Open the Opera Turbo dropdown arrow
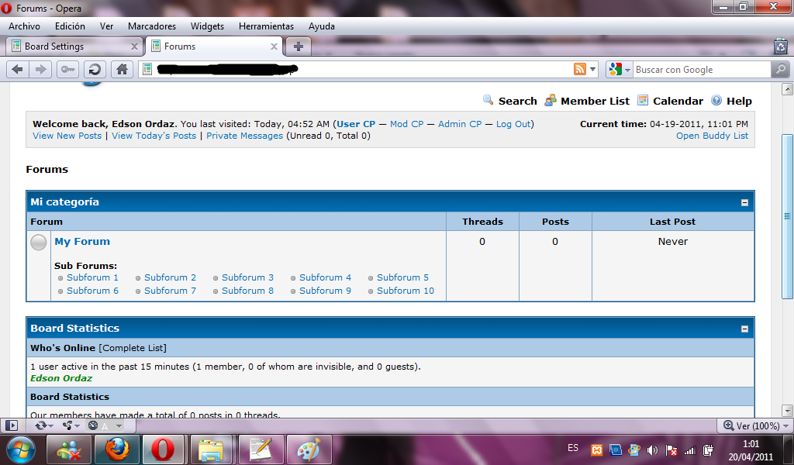Screen dimensions: 794x465 119,426
